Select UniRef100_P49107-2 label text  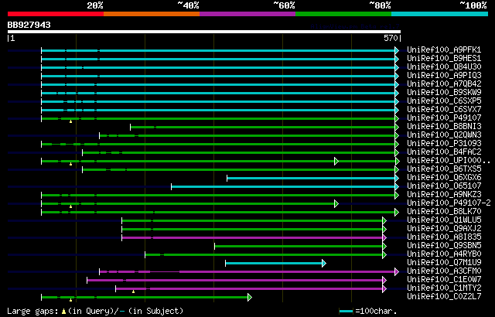pos(449,203)
